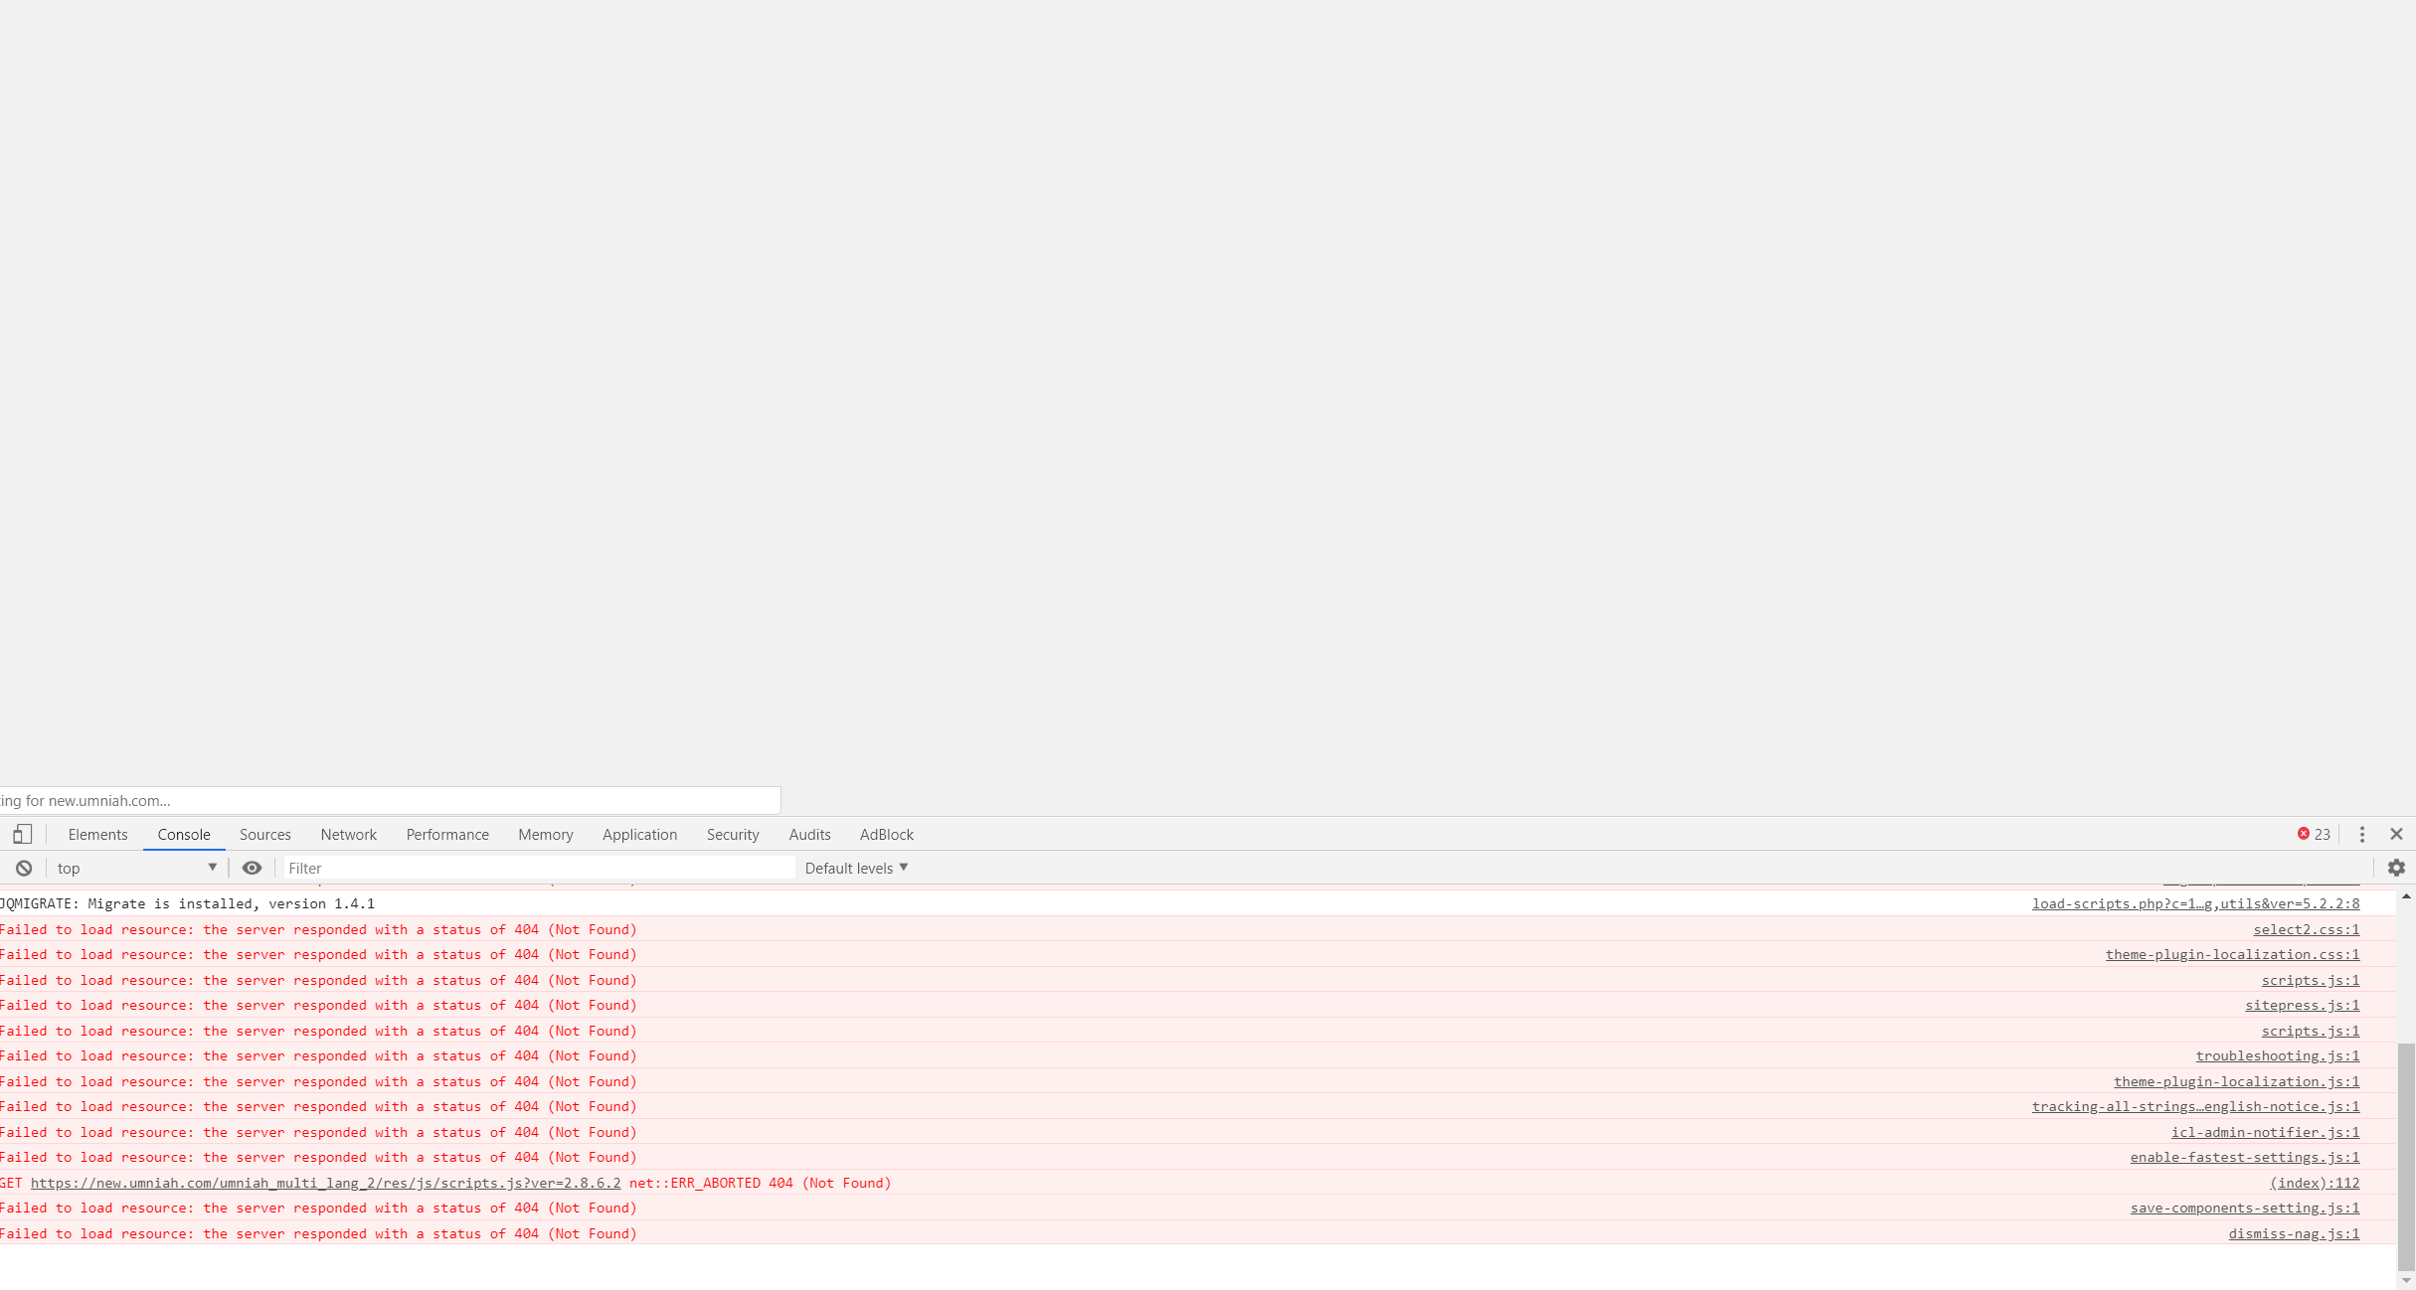
Task: Open the failed scripts.js URL link
Action: click(x=325, y=1183)
